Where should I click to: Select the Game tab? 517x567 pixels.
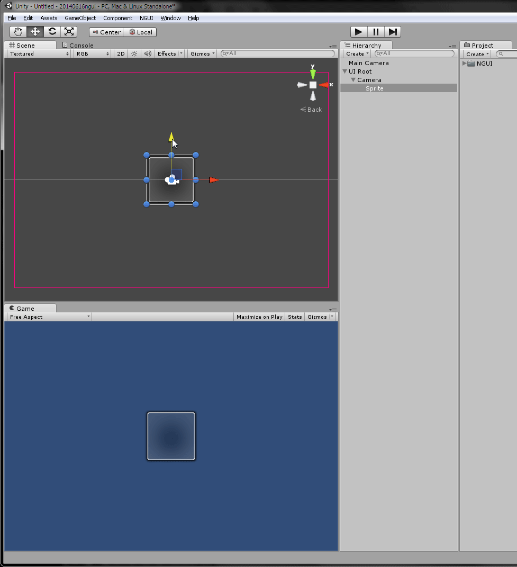(x=30, y=309)
